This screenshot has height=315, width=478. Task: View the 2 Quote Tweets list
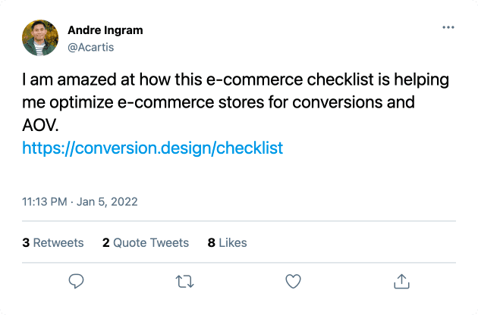pos(146,242)
